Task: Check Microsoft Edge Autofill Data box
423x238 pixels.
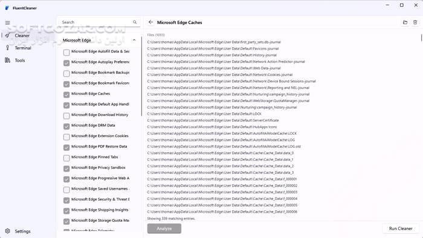Action: pyautogui.click(x=66, y=53)
